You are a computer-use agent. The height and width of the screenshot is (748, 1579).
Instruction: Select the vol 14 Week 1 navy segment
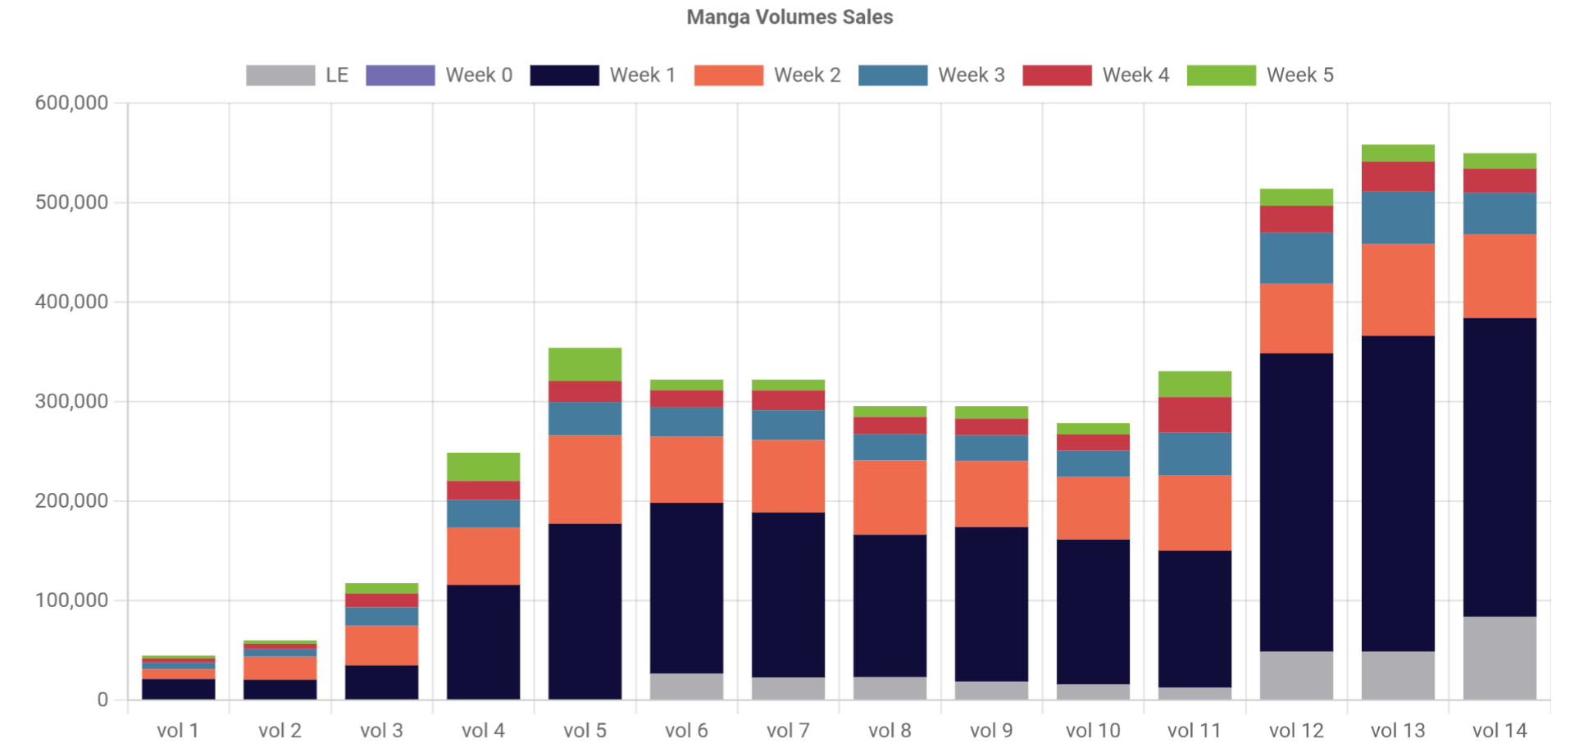(1500, 467)
